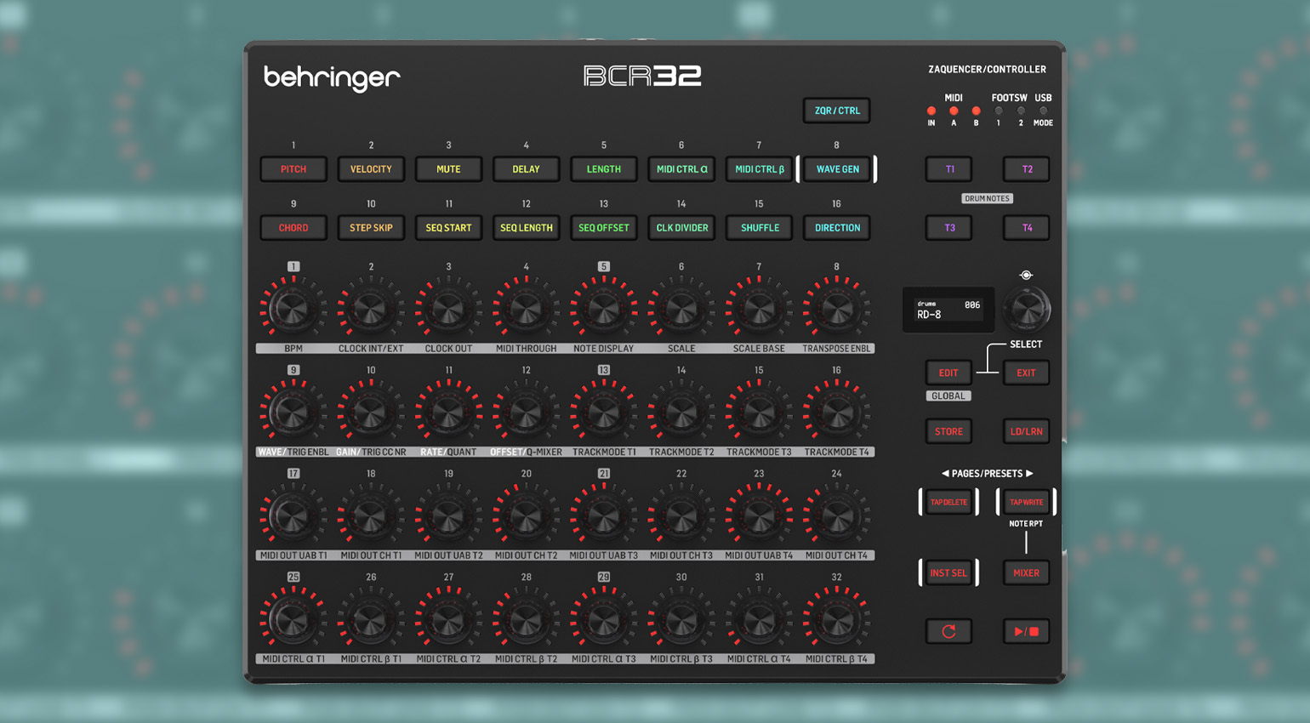Viewport: 1310px width, 723px height.
Task: Click the MIDI OUT CH T4 knob
Action: pyautogui.click(x=837, y=516)
